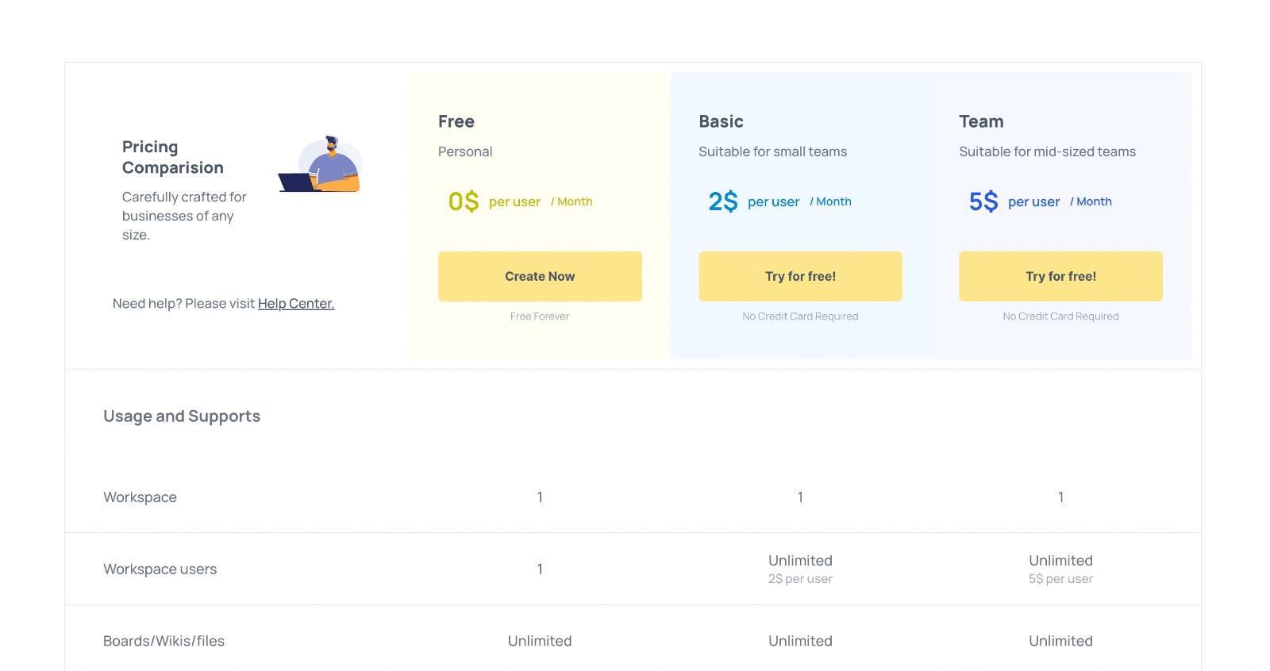
Task: Select the Team plan heading
Action: tap(981, 122)
